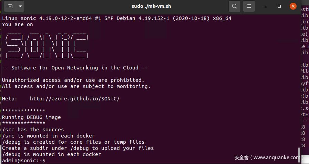Viewport: 309px width, 164px height.
Task: Close the terminal window
Action: pos(293,6)
